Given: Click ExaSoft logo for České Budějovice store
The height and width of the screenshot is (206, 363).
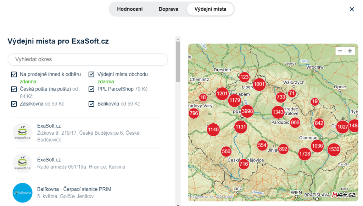Looking at the screenshot, I should coord(22,133).
